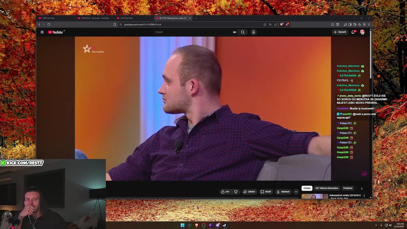Open the YouTube account avatar menu

362,32
